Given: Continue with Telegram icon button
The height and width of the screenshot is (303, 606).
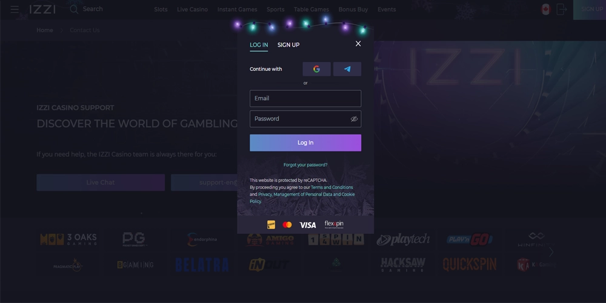Looking at the screenshot, I should (x=347, y=69).
